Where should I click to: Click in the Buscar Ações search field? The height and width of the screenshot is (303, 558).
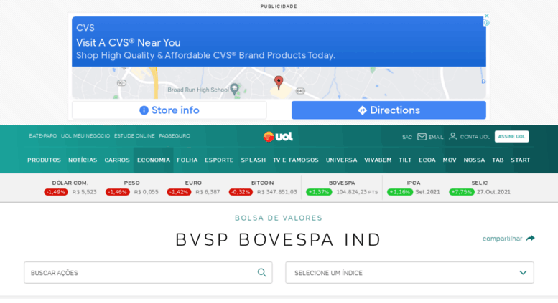(x=148, y=272)
